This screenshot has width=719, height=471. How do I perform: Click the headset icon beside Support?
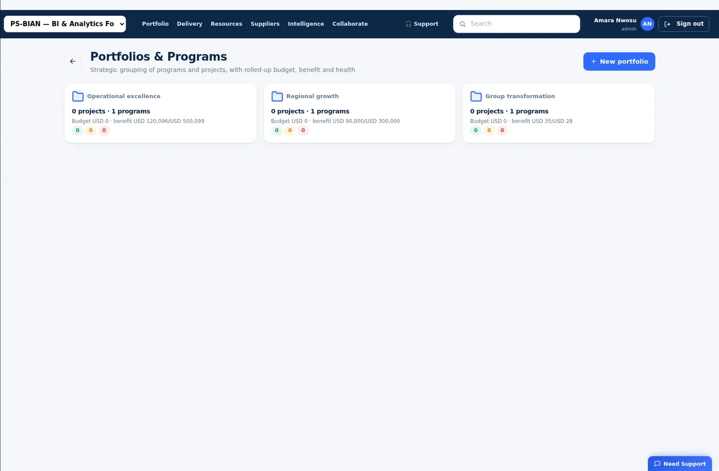(x=408, y=24)
